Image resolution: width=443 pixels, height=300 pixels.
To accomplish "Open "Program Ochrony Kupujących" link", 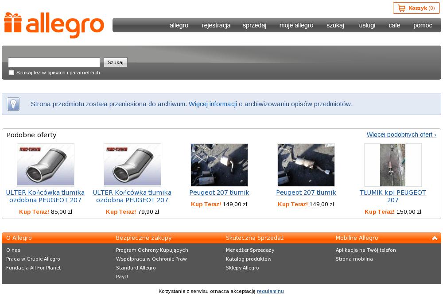I will point(152,250).
